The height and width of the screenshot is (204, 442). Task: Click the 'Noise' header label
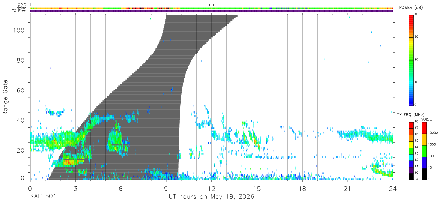click(22, 8)
